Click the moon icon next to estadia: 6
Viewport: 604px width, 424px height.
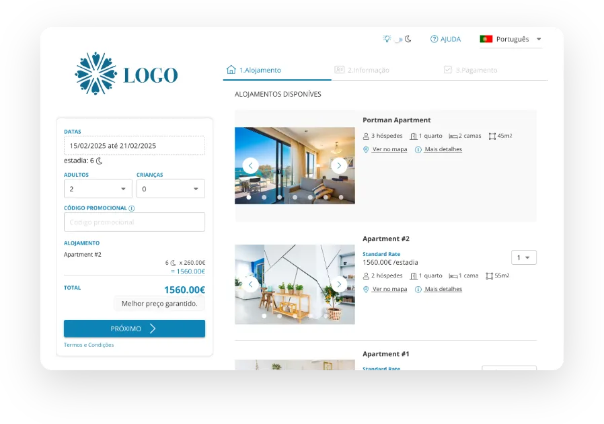click(x=99, y=161)
